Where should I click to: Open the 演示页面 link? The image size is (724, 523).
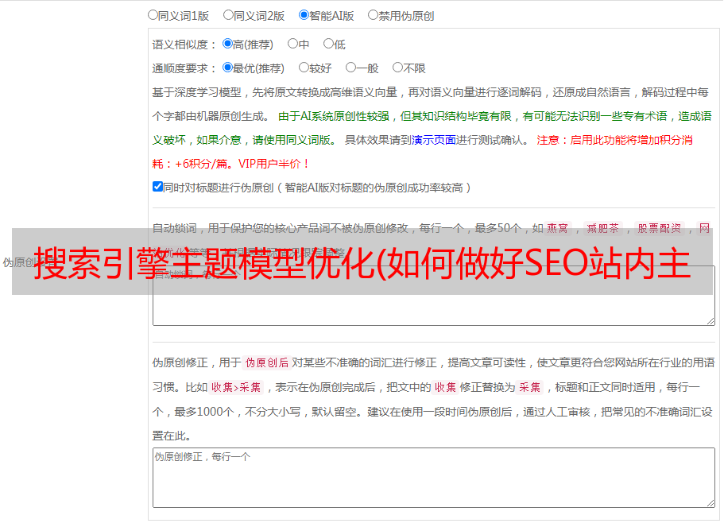coord(434,140)
